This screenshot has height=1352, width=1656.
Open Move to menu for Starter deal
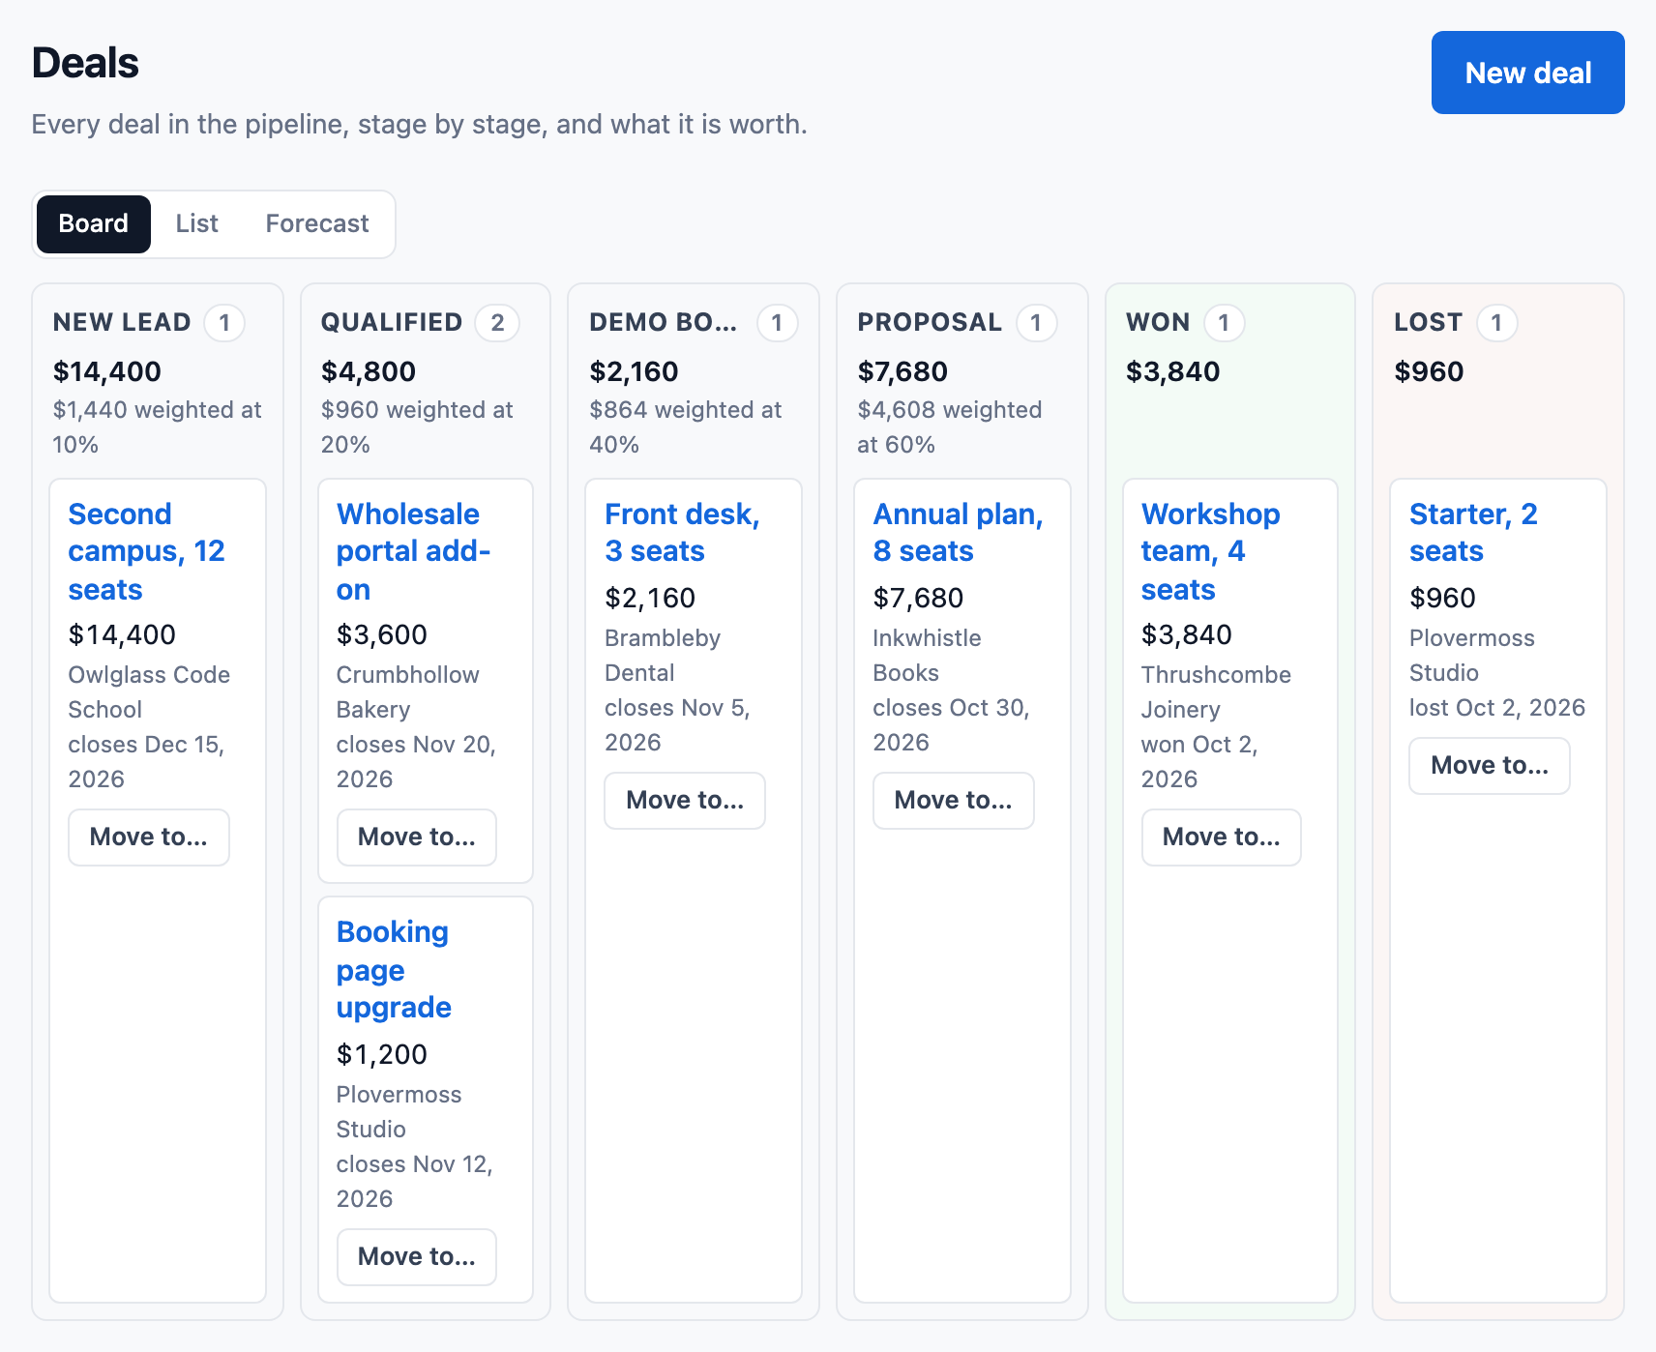tap(1490, 766)
